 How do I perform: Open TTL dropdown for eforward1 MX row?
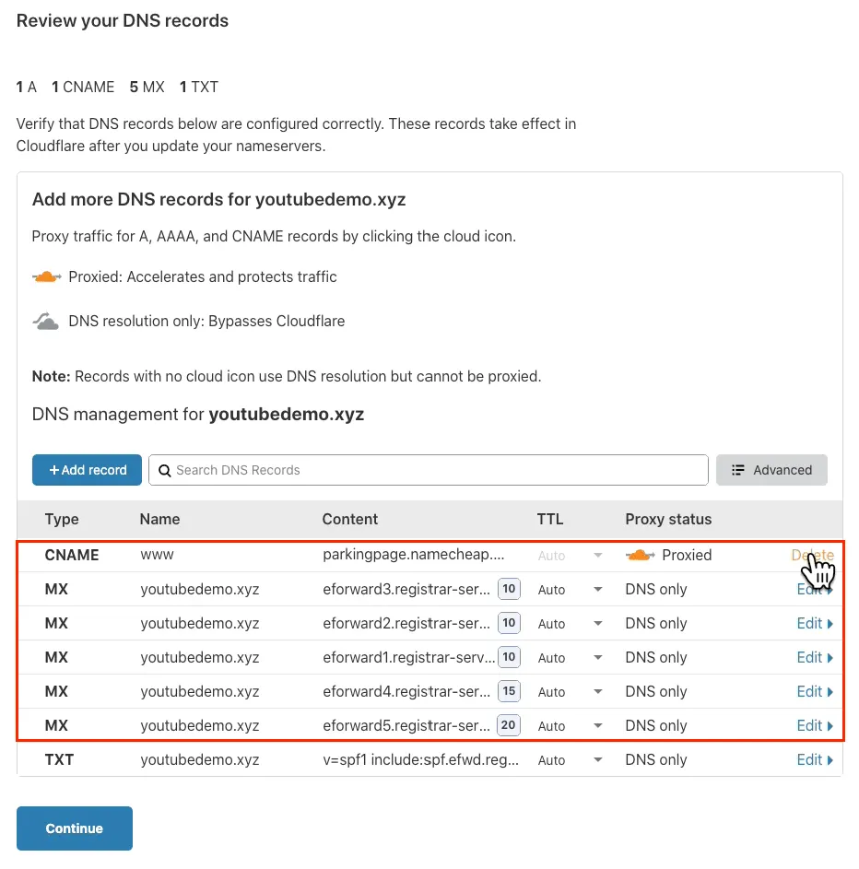click(597, 657)
